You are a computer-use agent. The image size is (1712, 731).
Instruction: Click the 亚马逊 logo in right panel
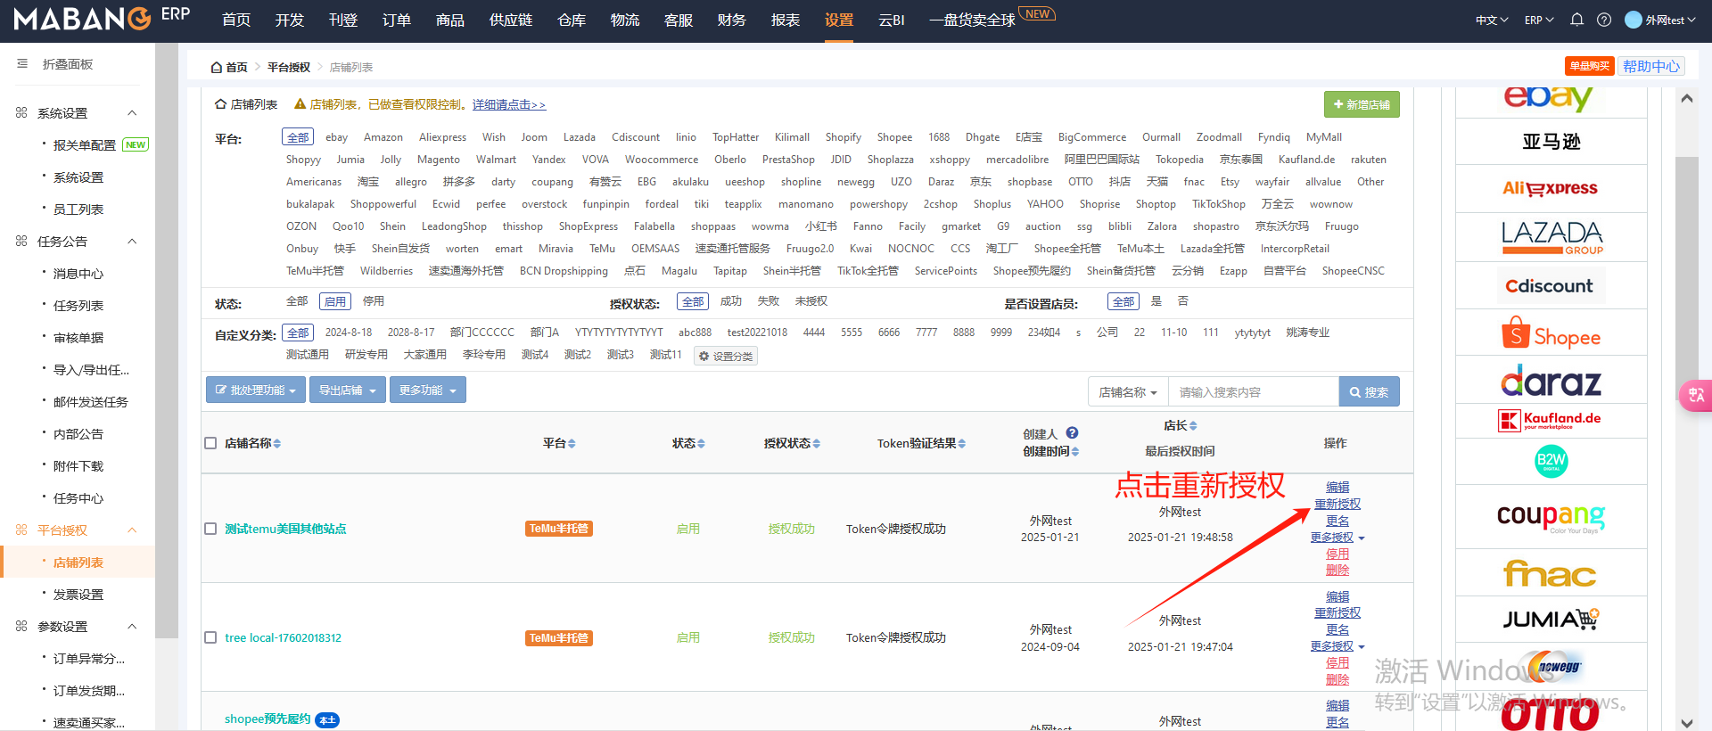[1551, 142]
